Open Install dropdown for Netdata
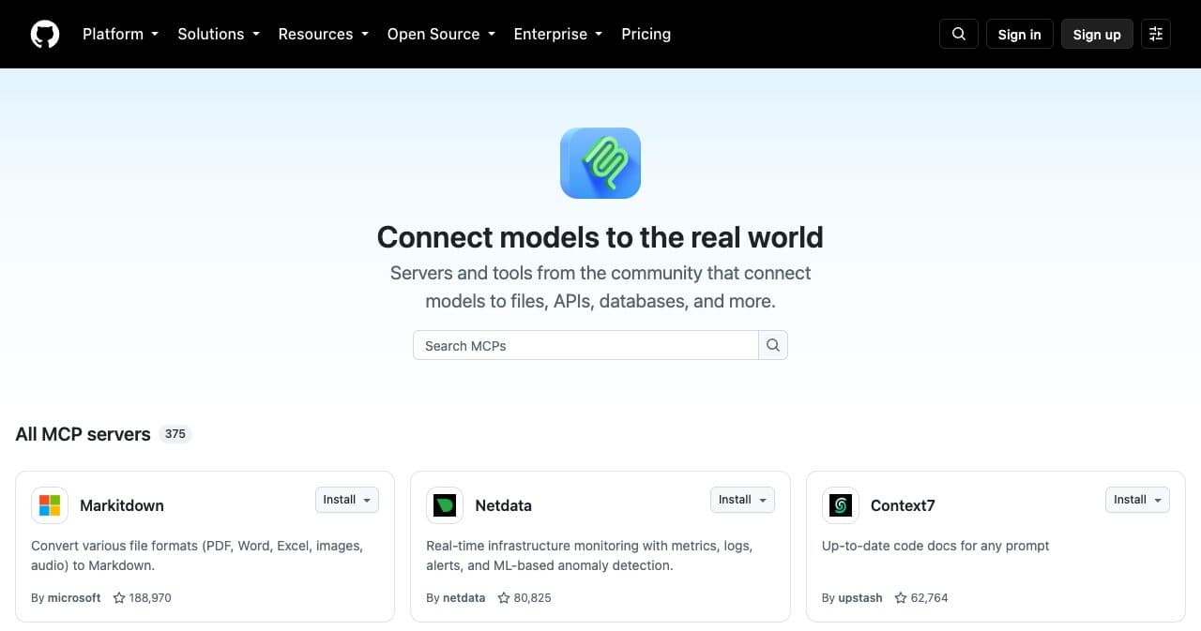The width and height of the screenshot is (1201, 631). coord(742,500)
